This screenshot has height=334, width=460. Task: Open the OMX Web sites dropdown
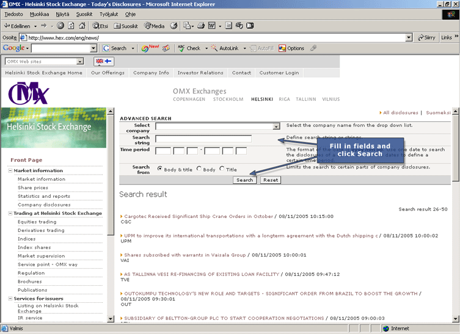pos(80,61)
